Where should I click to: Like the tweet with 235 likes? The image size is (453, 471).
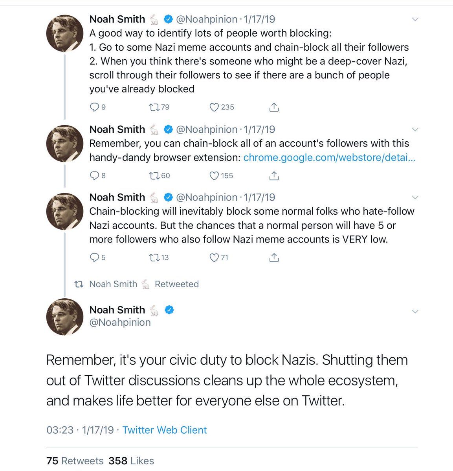coord(214,107)
